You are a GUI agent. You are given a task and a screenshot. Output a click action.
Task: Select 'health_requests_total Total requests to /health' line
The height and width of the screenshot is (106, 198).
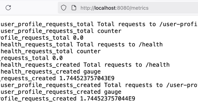82,44
